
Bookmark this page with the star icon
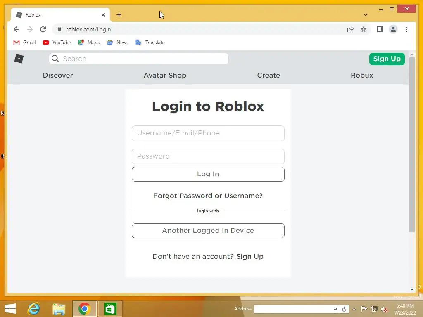click(x=364, y=29)
